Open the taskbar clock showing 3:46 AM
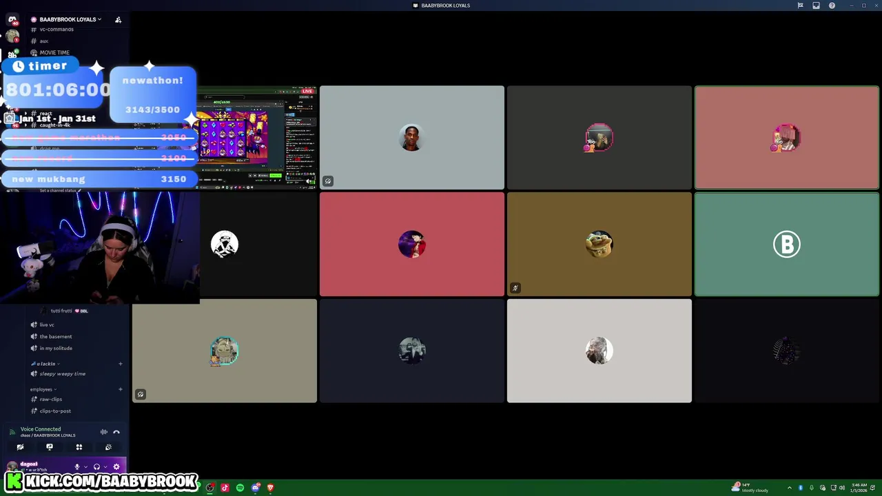882x496 pixels. 859,488
